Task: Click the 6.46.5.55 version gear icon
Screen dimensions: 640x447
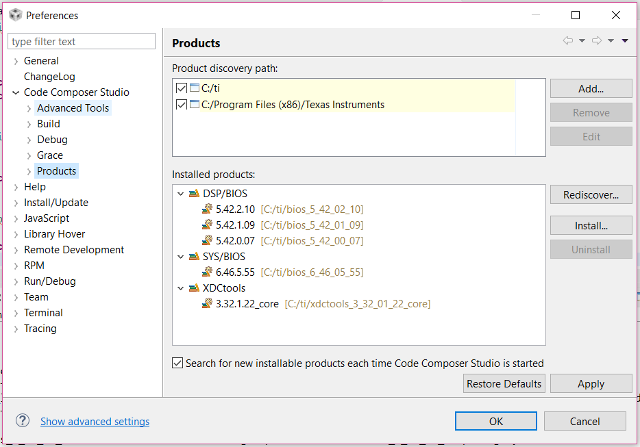Action: tap(207, 272)
